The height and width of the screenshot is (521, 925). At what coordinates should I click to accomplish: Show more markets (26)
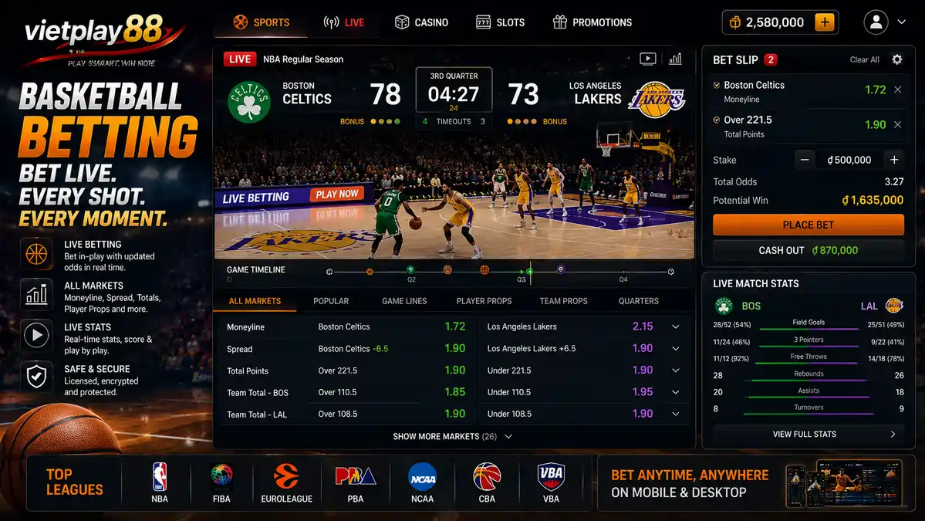453,436
